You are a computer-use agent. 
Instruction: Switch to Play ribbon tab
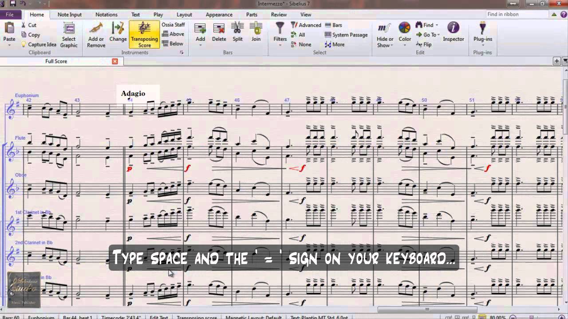[x=158, y=15]
